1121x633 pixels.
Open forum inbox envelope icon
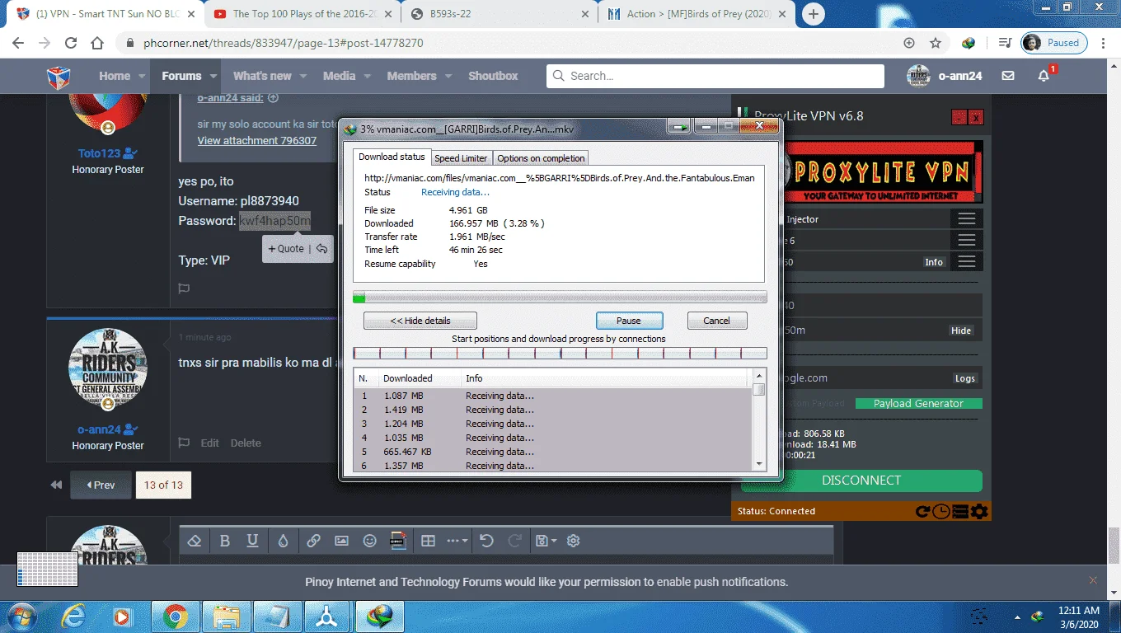(x=1008, y=76)
